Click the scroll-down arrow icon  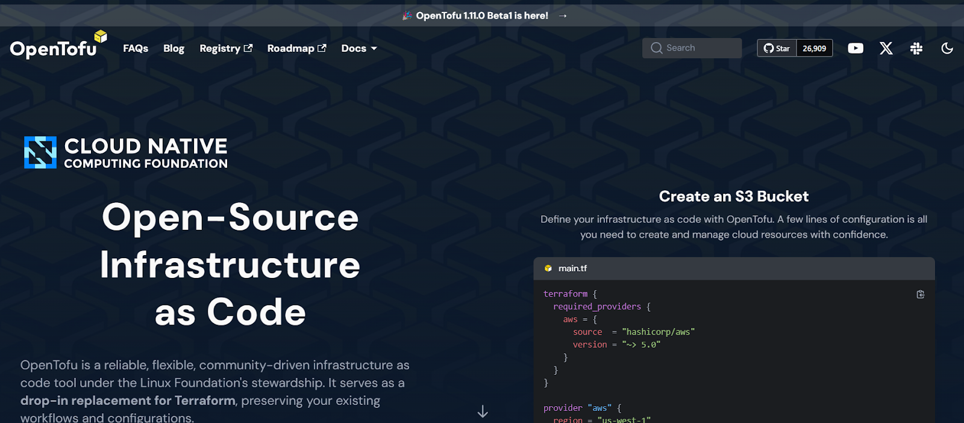(x=483, y=412)
